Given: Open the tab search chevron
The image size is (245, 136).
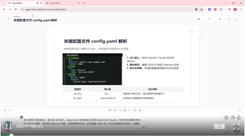Looking at the screenshot, I should click(3, 3).
